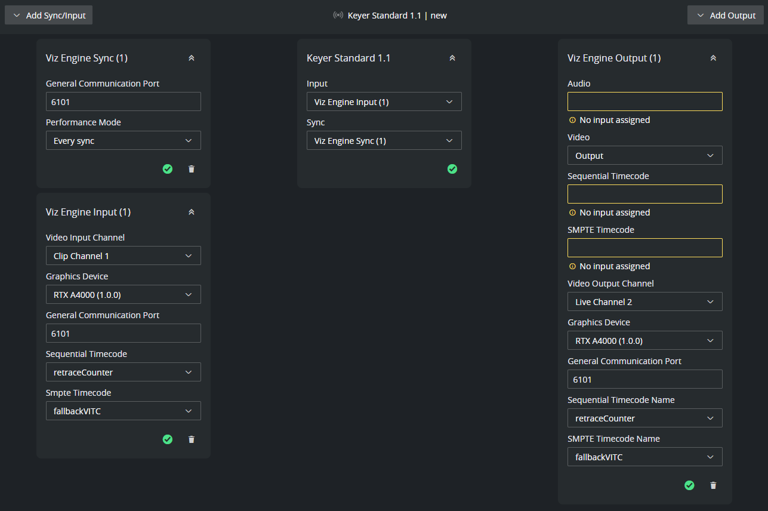
Task: Click the warning icon under SMPTE Timecode field
Action: pos(572,266)
